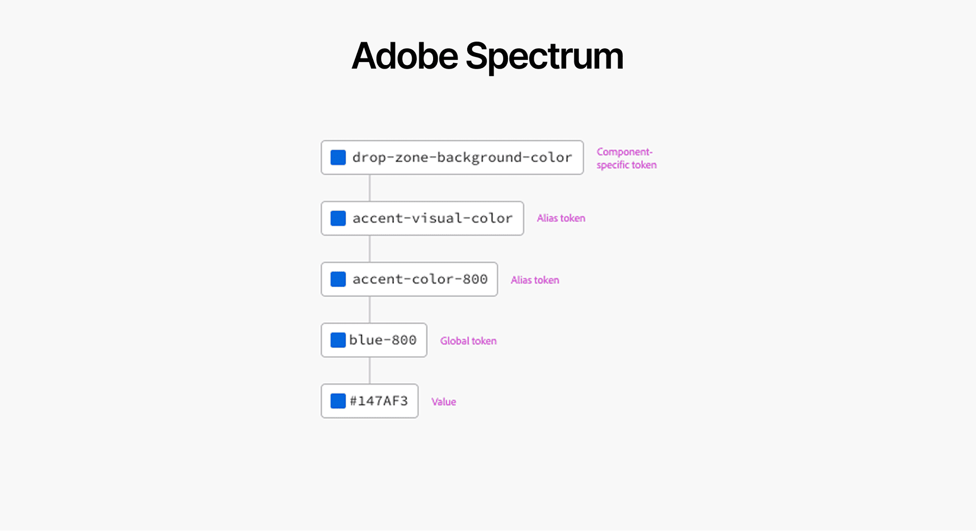Image resolution: width=976 pixels, height=531 pixels.
Task: Click the connector line between the two accent boxes
Action: [x=370, y=249]
